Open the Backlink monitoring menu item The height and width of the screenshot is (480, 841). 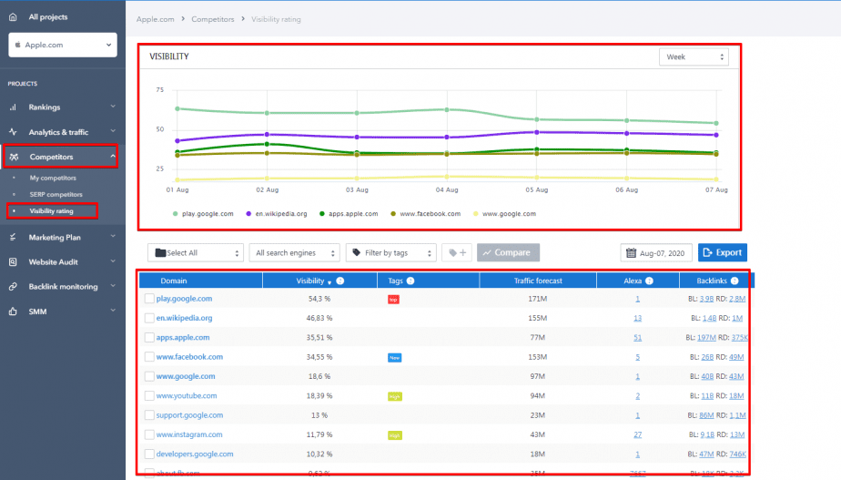[x=64, y=287]
